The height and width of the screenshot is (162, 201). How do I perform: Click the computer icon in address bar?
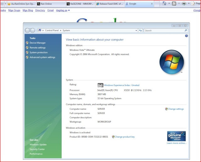pos(40,30)
